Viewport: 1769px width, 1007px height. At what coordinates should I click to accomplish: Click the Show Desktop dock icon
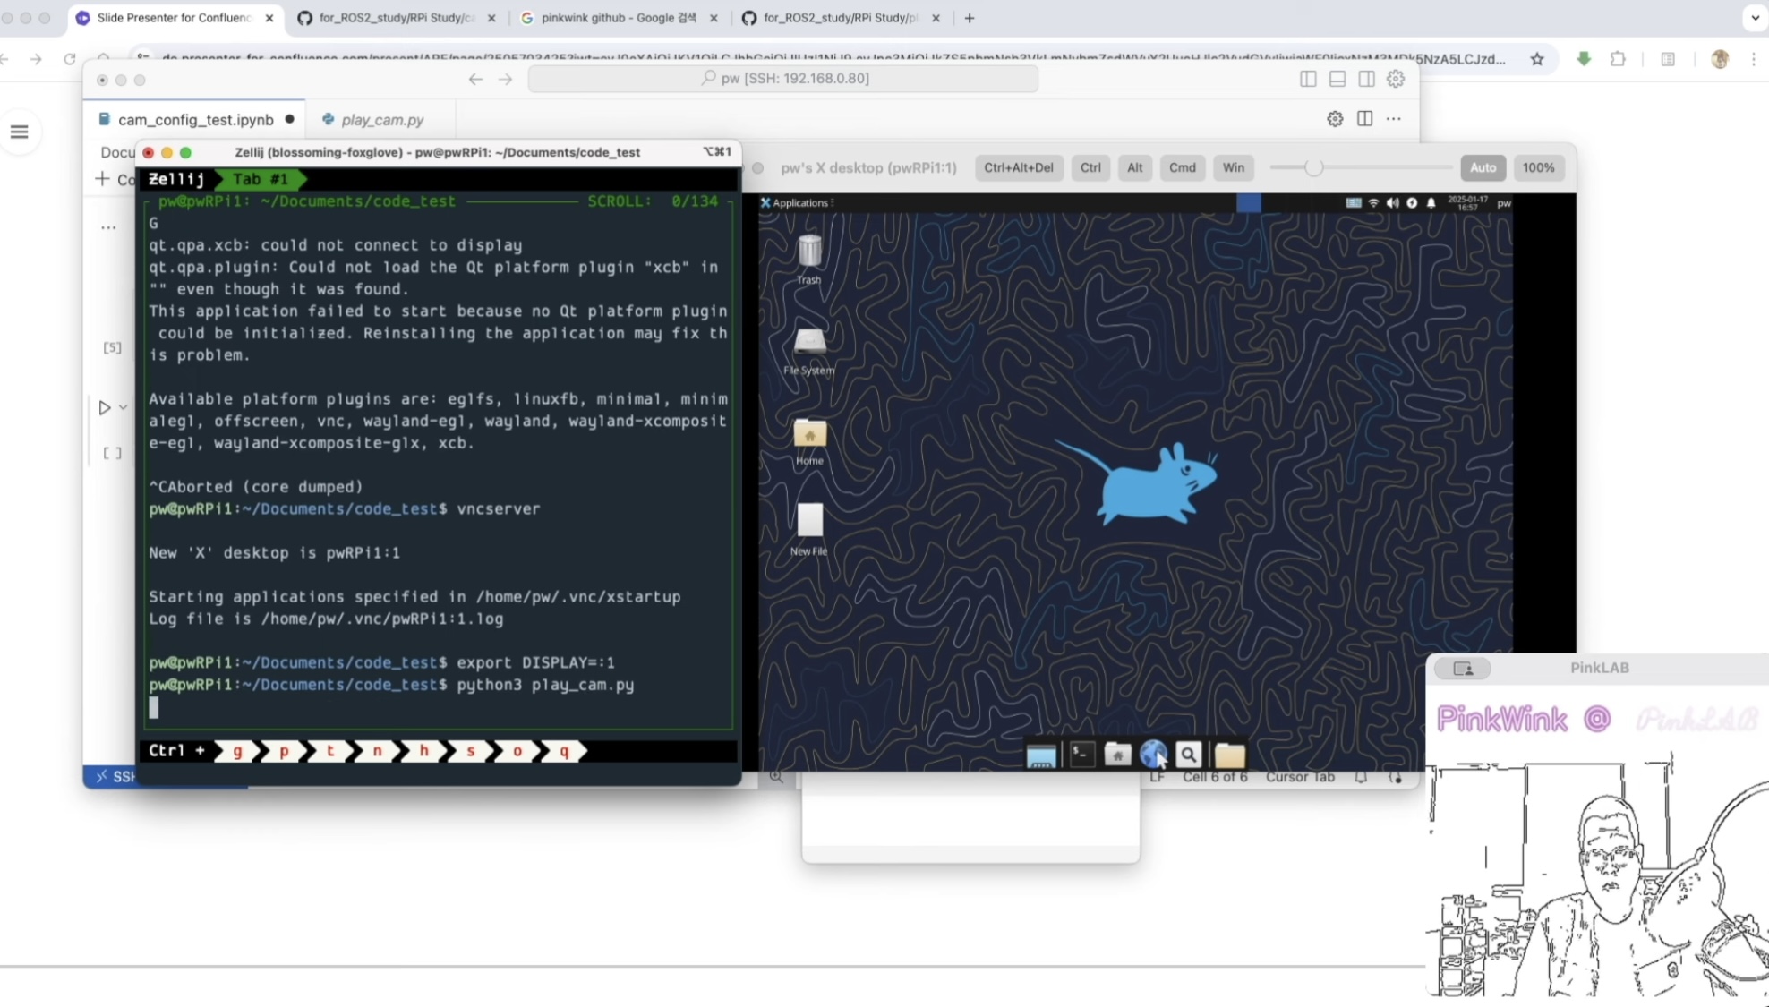coord(1041,756)
